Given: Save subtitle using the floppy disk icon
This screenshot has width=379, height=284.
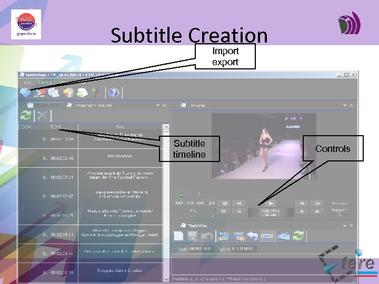Looking at the screenshot, I should pyautogui.click(x=193, y=236).
